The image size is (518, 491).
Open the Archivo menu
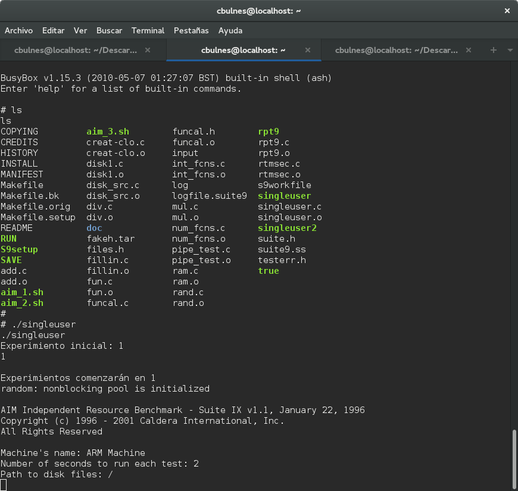[x=19, y=31]
